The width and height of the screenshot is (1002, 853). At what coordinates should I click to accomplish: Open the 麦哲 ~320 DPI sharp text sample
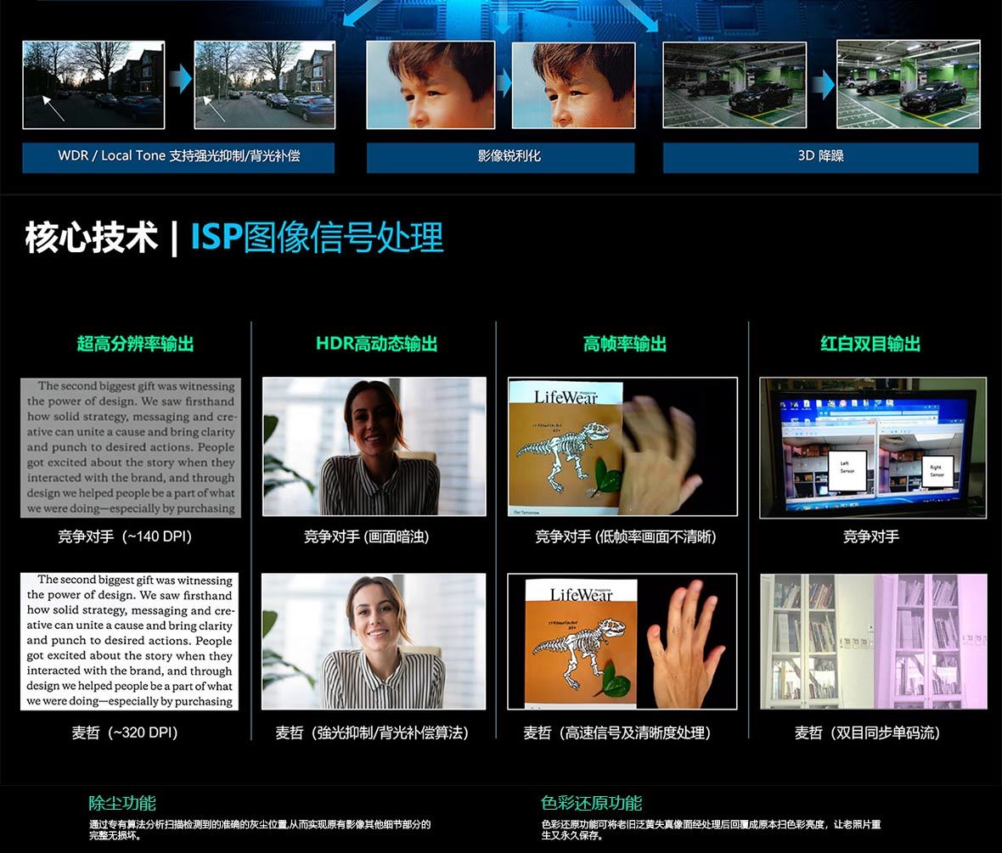[130, 642]
